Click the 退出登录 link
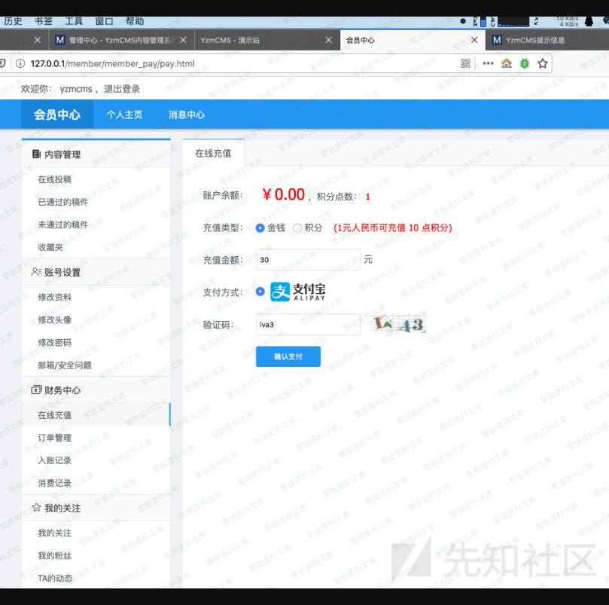Screen dimensions: 609x605 122,89
